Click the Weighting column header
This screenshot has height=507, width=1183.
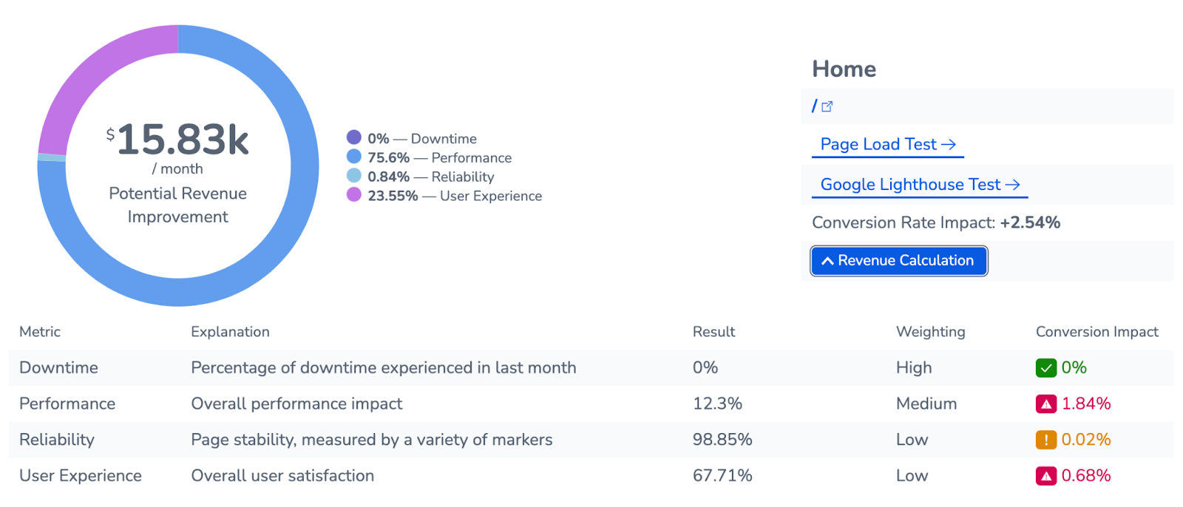click(x=930, y=332)
